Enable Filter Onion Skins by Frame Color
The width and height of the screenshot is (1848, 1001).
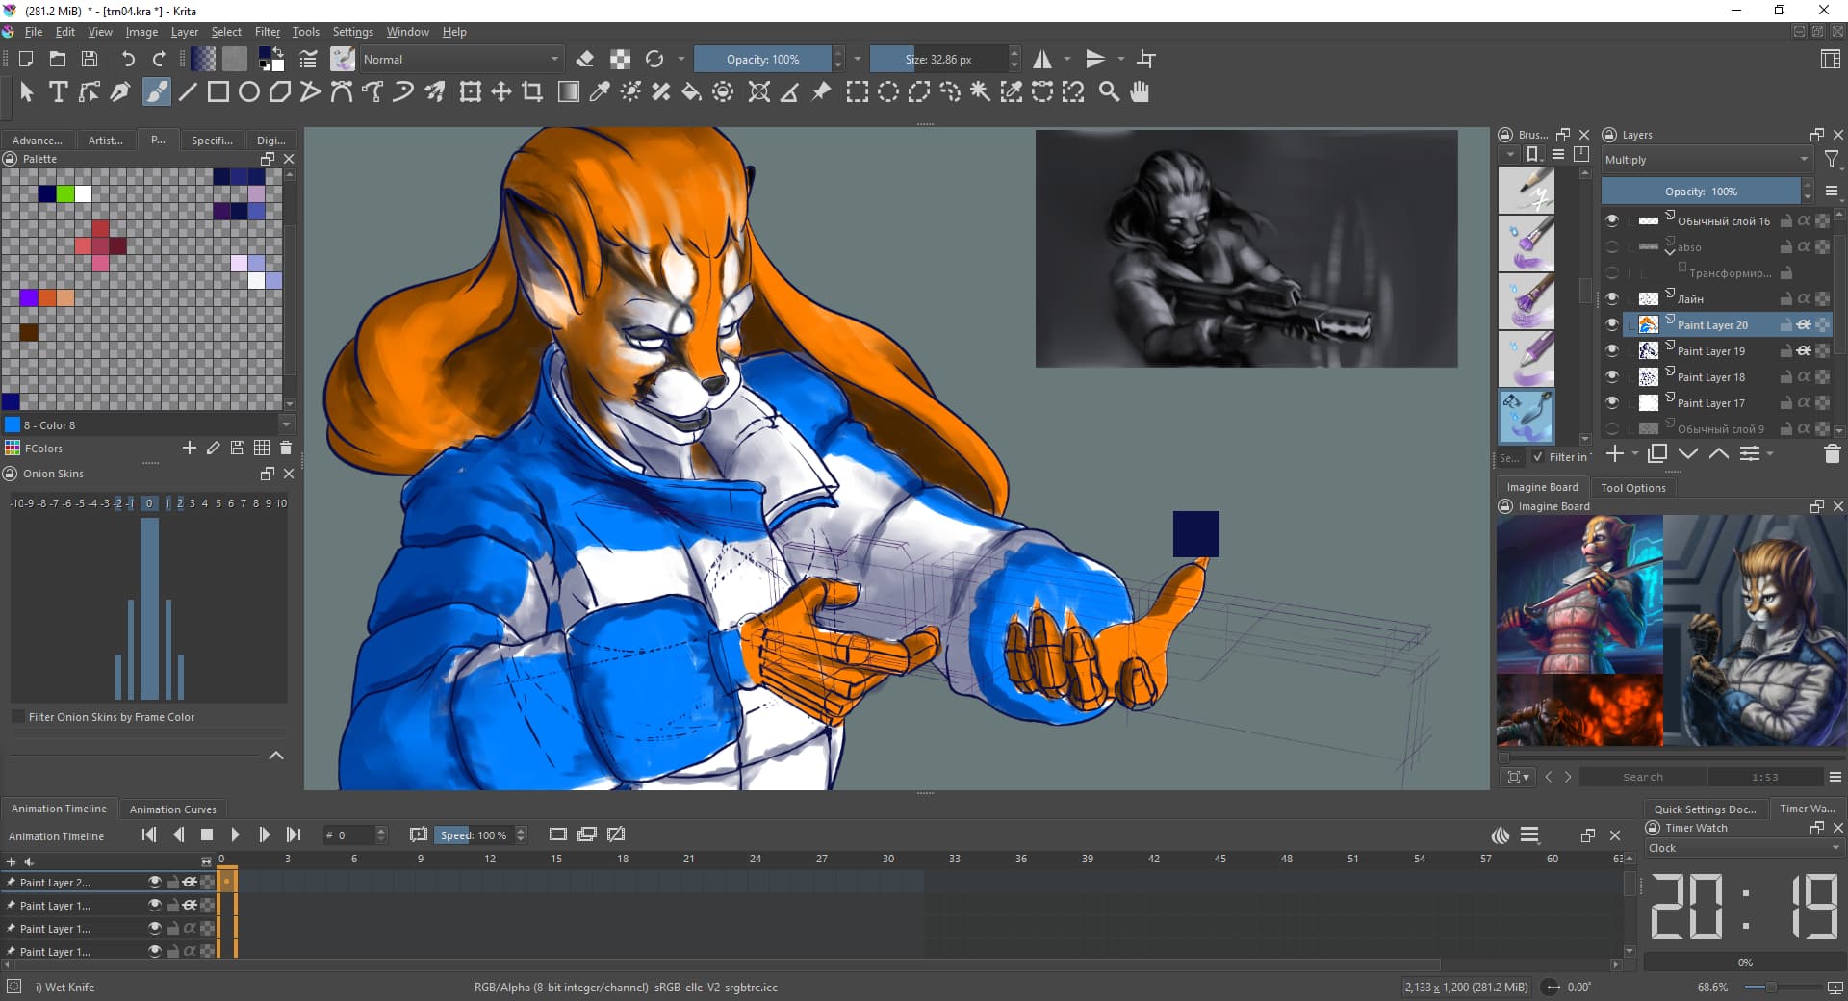click(18, 717)
